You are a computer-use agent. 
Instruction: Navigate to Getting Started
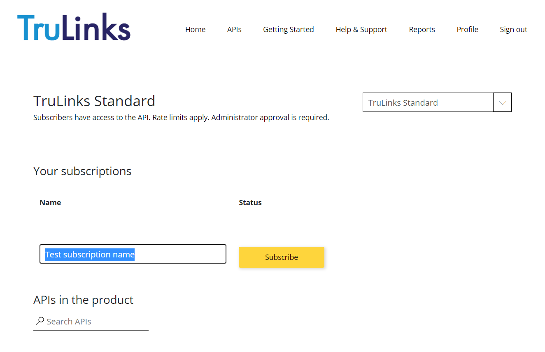[288, 30]
